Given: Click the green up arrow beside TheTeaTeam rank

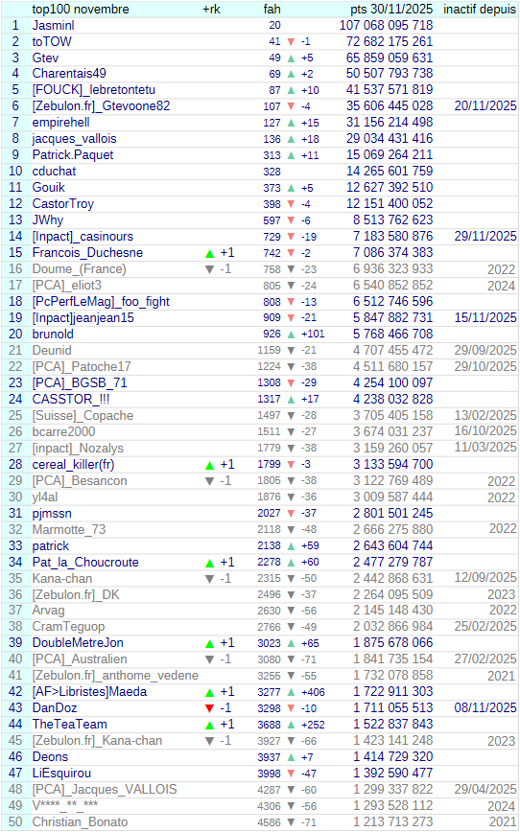Looking at the screenshot, I should tap(210, 726).
